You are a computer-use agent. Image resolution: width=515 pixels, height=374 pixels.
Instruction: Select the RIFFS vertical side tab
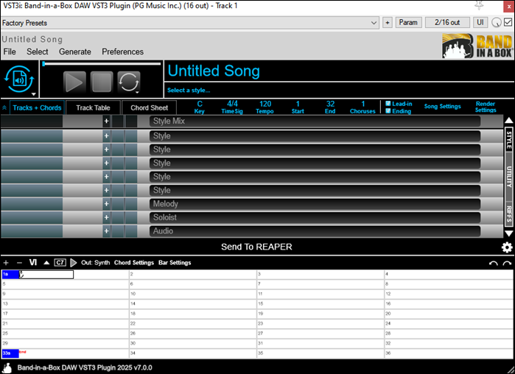[x=509, y=214]
